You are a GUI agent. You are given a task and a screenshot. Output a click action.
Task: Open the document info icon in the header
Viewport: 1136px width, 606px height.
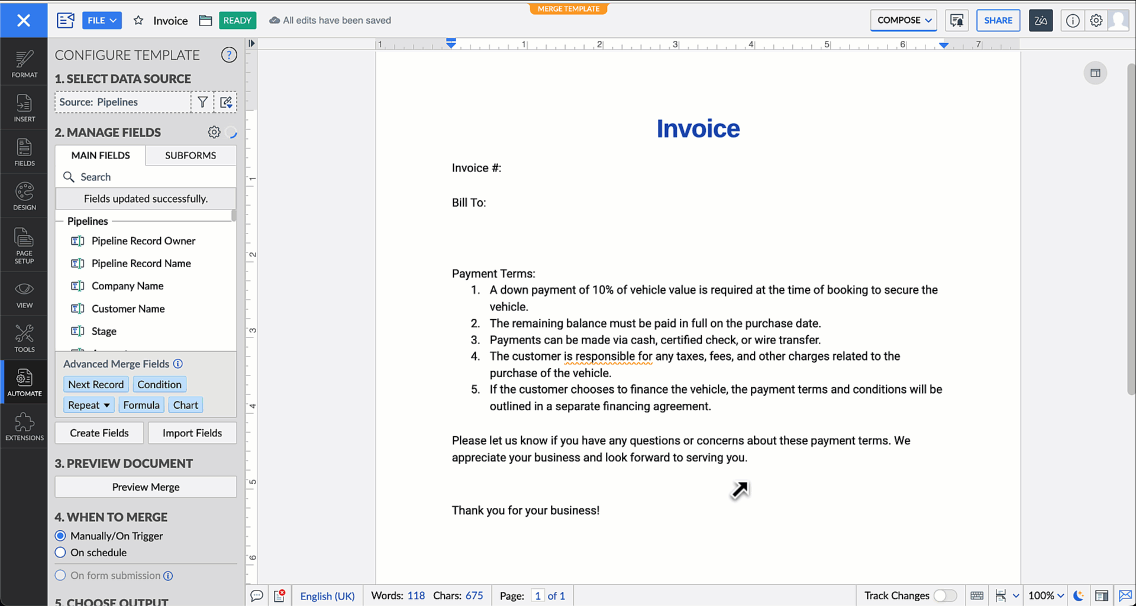click(x=1073, y=21)
